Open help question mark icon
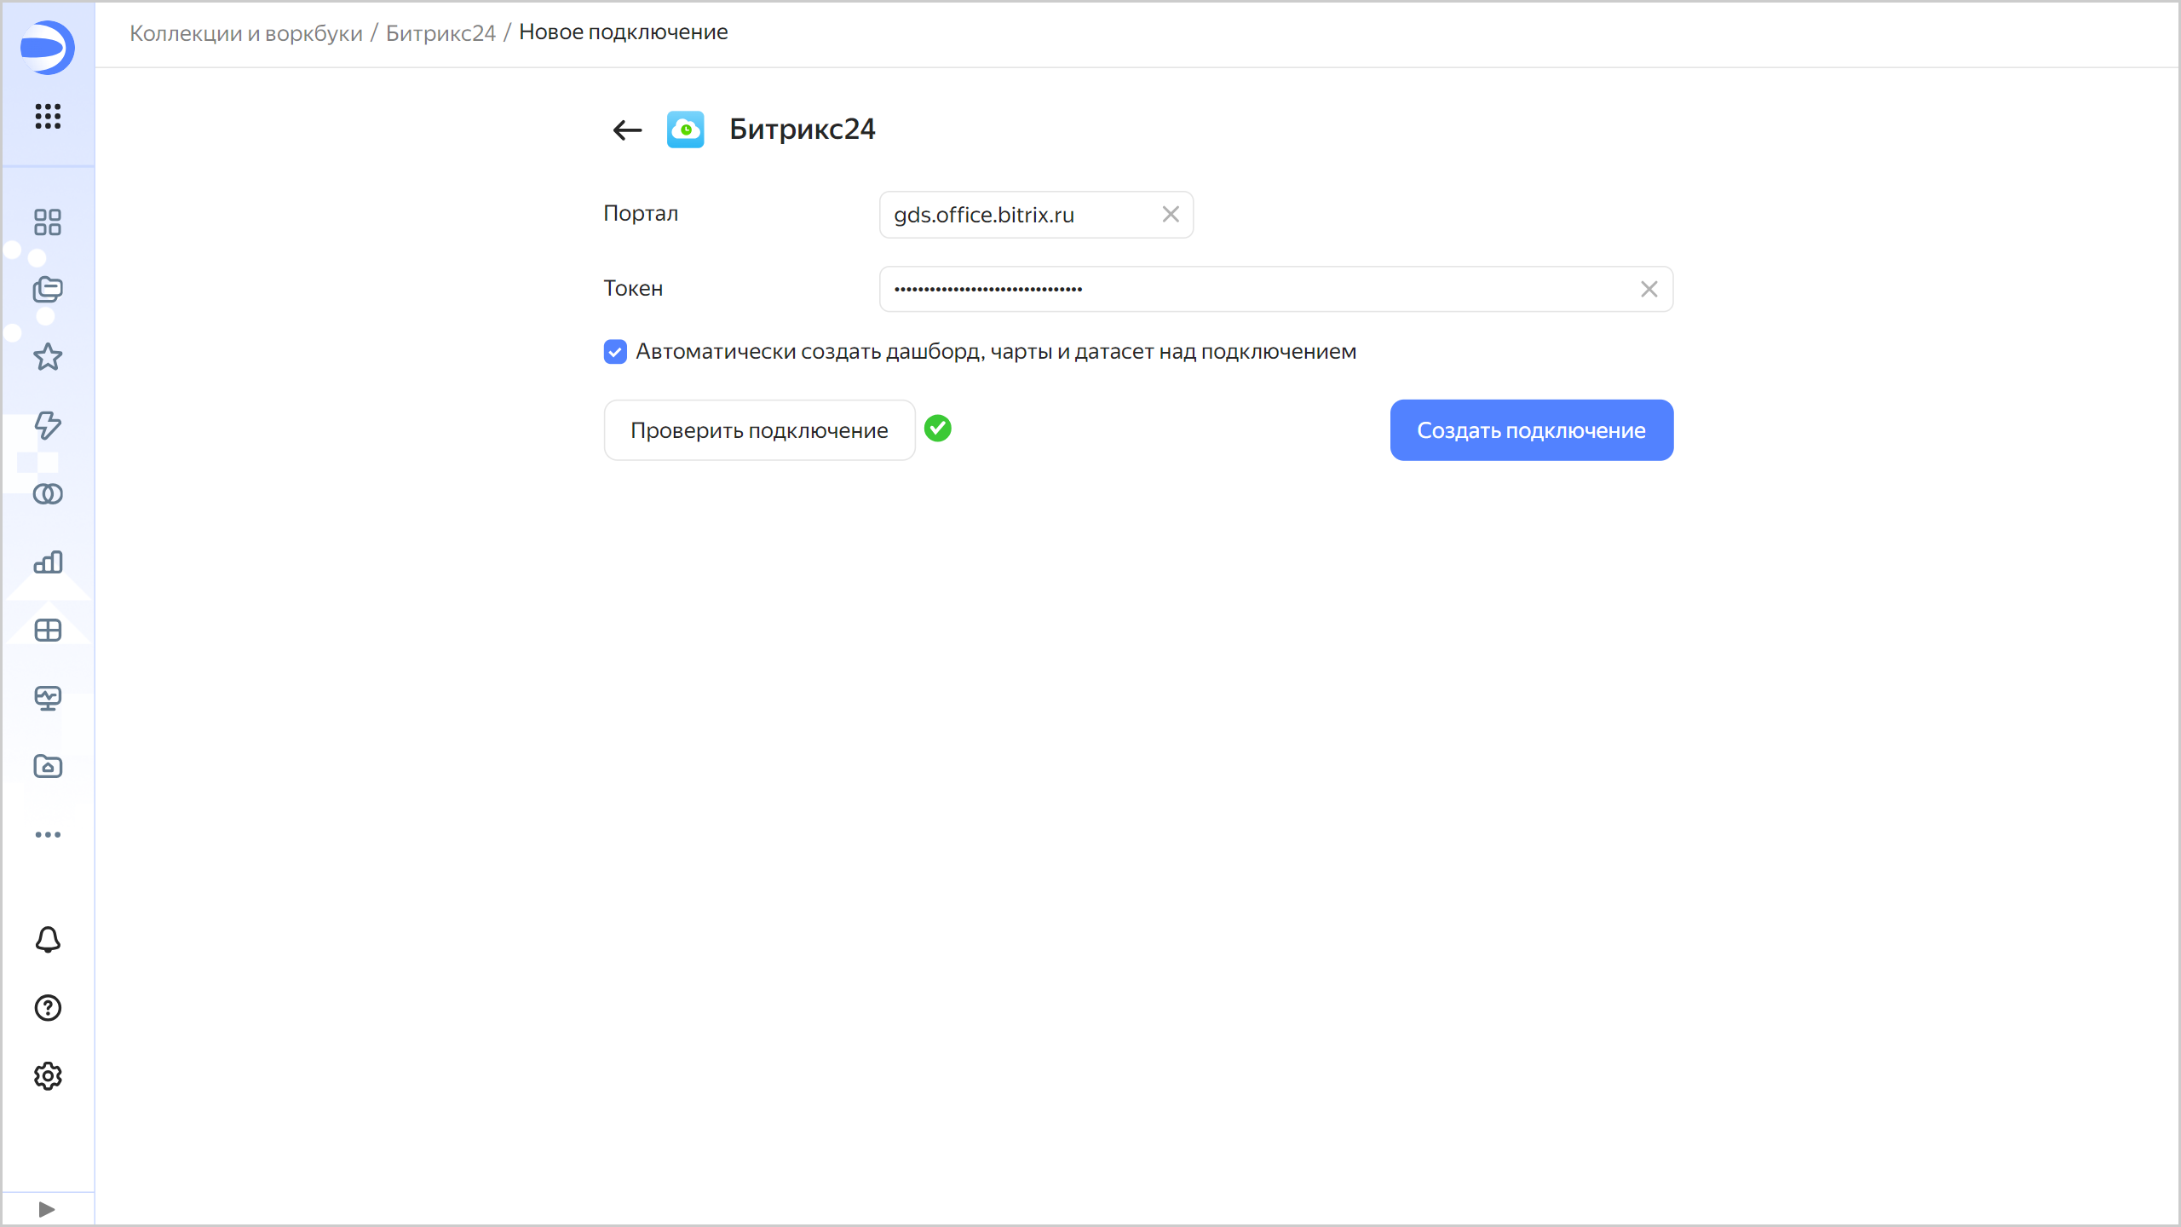Screen dimensions: 2181x1227 click(48, 1008)
